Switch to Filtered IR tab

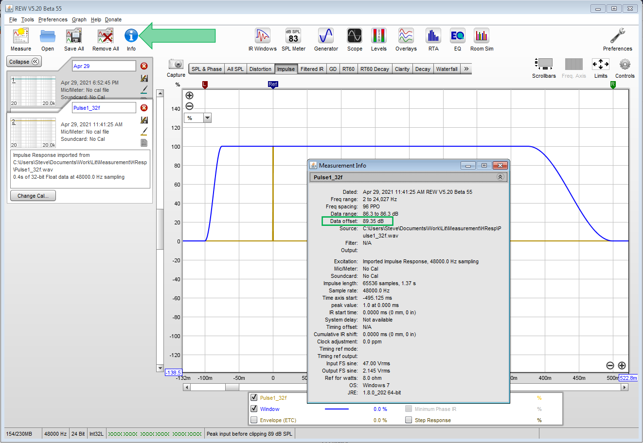click(312, 69)
